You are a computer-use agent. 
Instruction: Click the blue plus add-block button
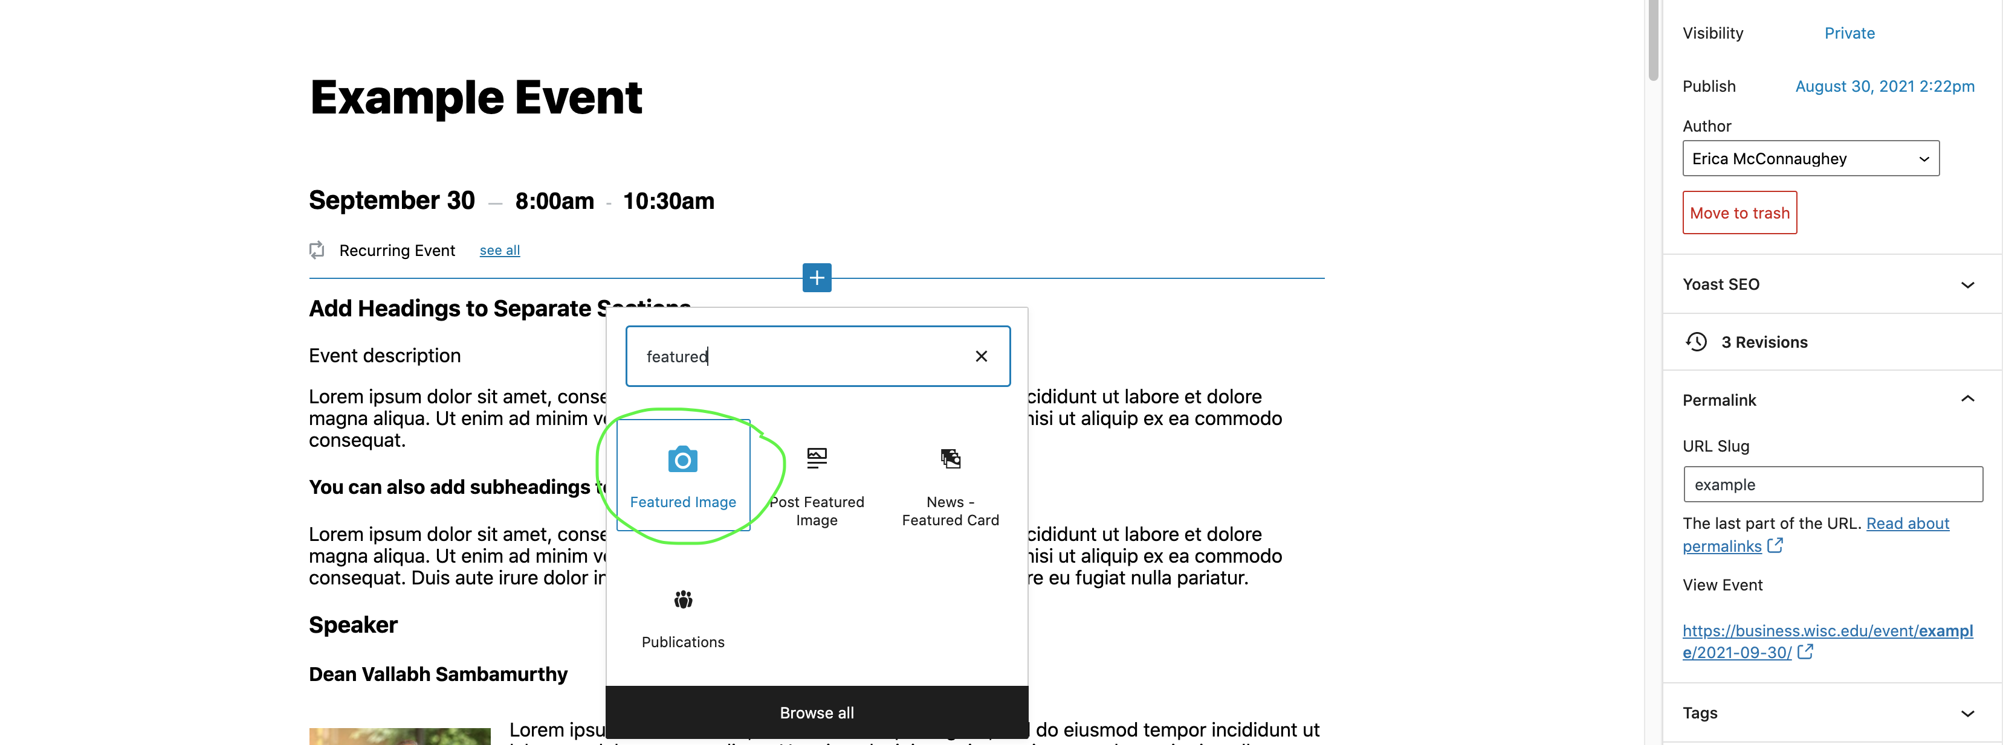click(x=817, y=277)
